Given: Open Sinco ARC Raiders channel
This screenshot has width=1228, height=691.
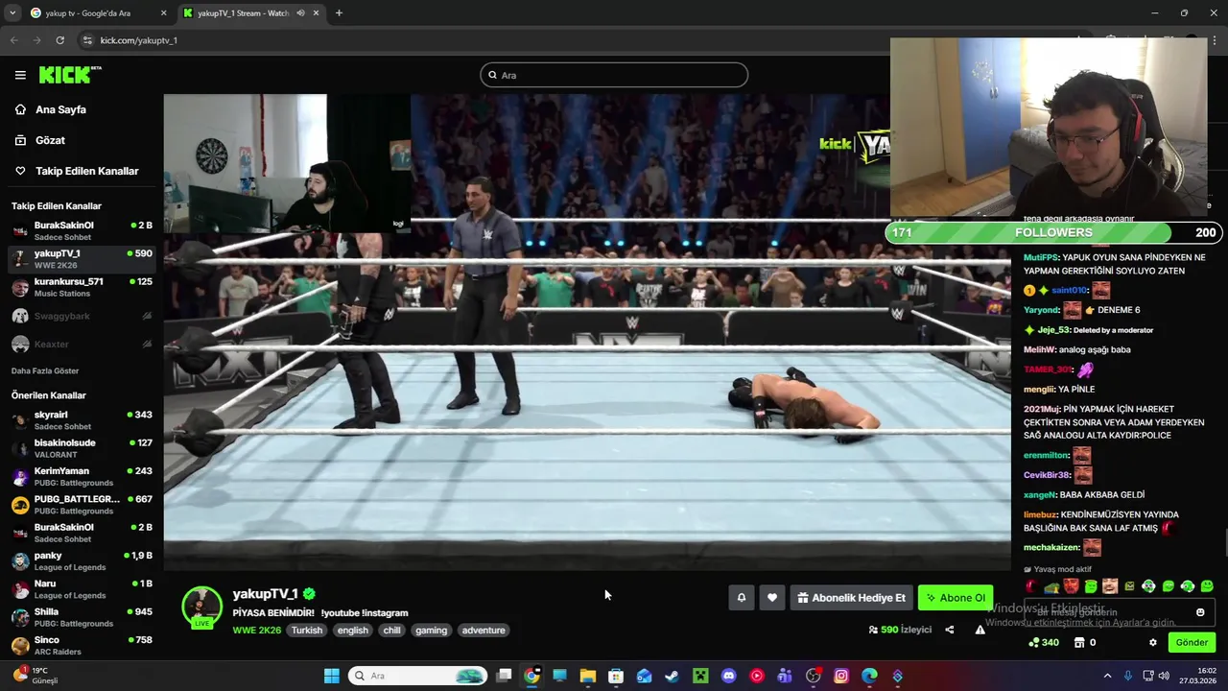Looking at the screenshot, I should [x=82, y=645].
